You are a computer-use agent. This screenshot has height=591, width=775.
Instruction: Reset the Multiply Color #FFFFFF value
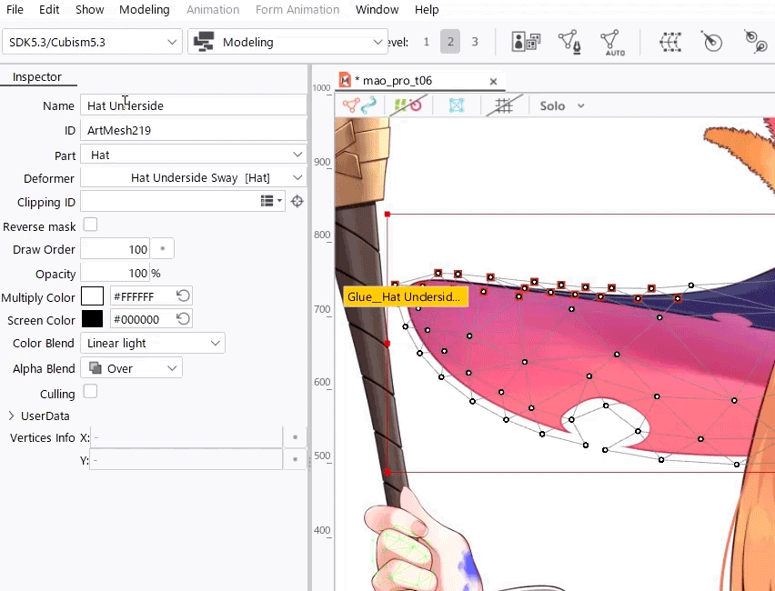pyautogui.click(x=183, y=295)
